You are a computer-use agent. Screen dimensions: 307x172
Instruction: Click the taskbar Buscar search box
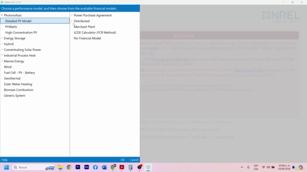(x=34, y=167)
